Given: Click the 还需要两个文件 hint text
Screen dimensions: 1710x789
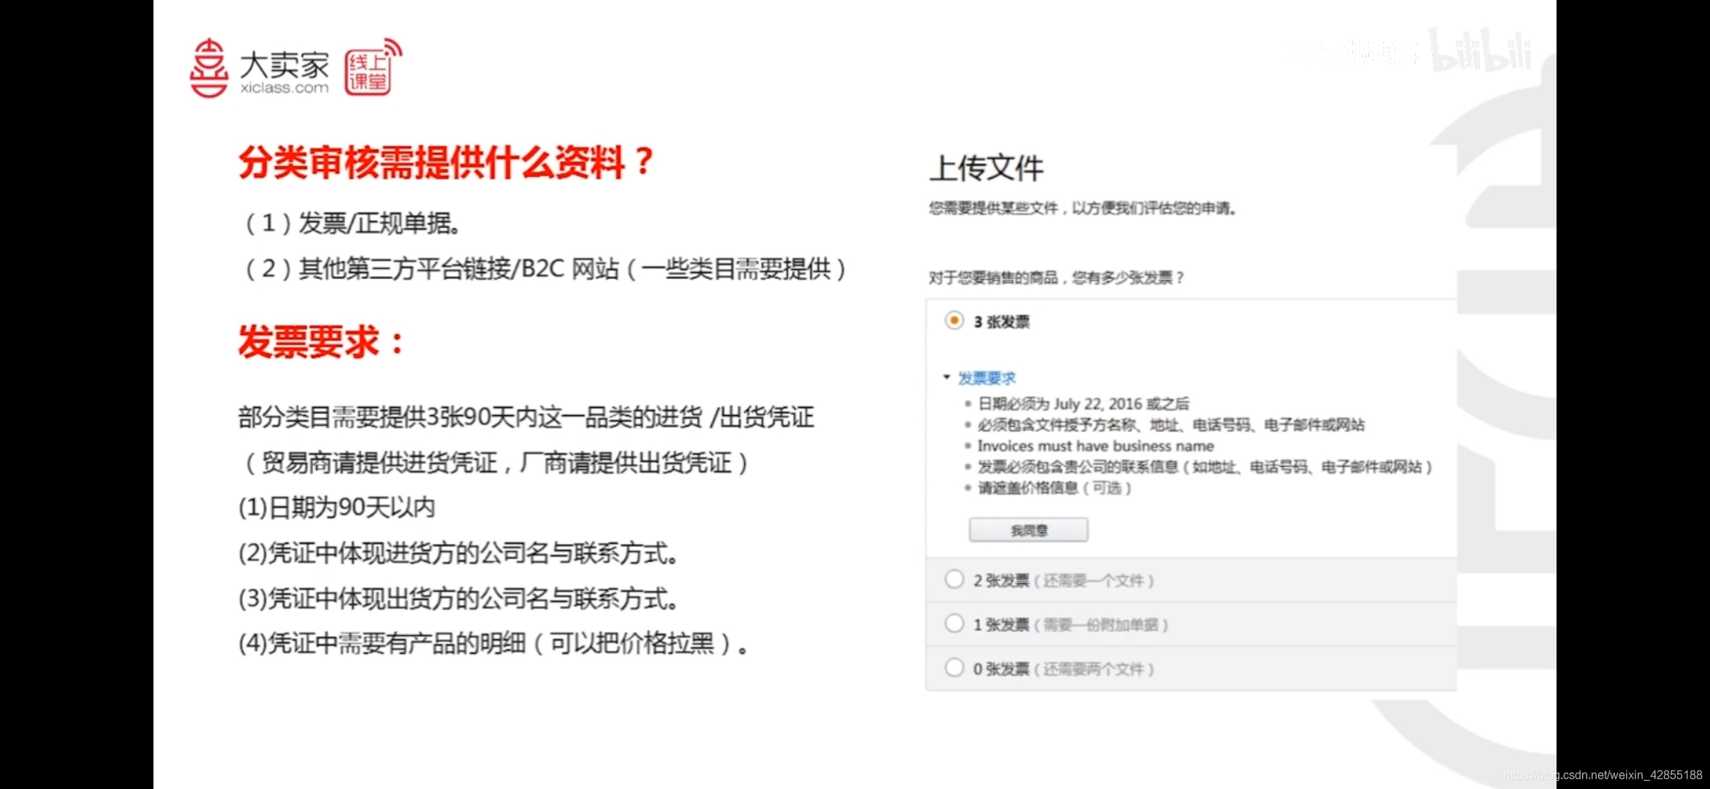Looking at the screenshot, I should pos(1093,669).
